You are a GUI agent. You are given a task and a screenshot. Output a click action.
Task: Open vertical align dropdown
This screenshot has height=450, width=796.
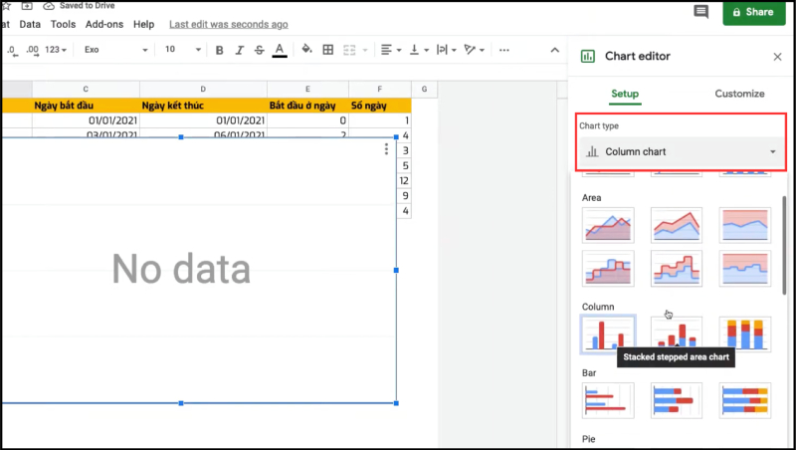[x=419, y=50]
